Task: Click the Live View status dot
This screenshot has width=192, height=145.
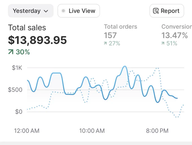Action: (63, 11)
